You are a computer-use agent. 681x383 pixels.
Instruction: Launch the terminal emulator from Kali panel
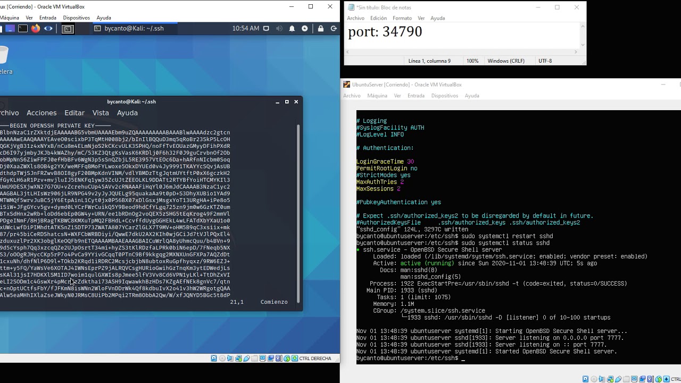(23, 29)
